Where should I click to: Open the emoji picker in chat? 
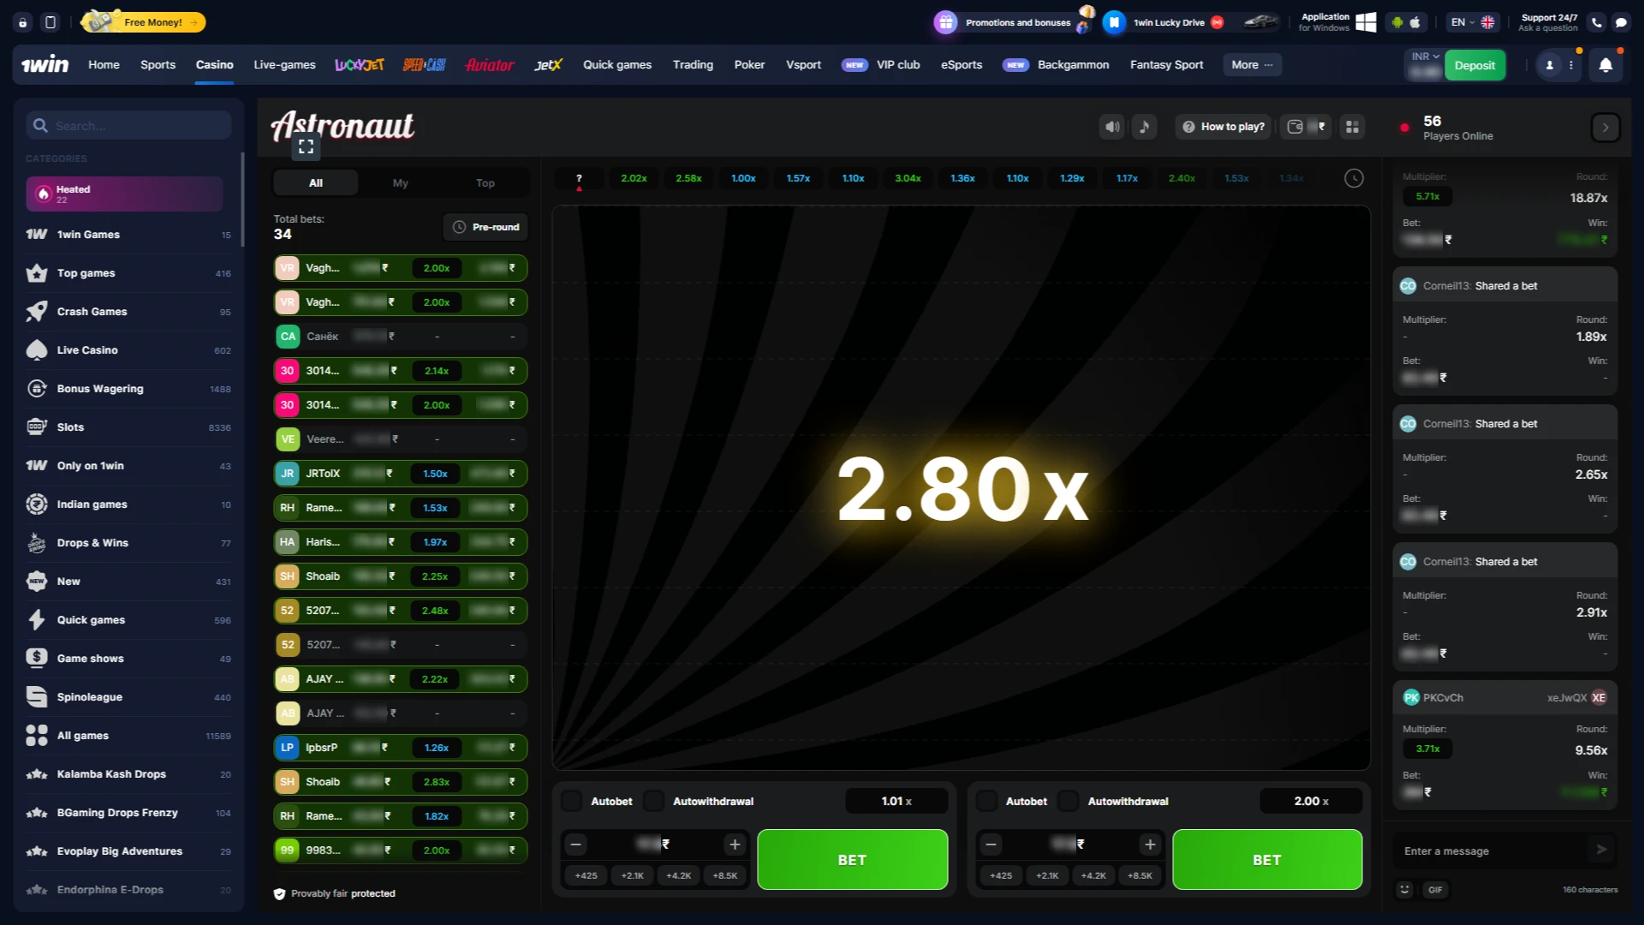click(x=1404, y=890)
